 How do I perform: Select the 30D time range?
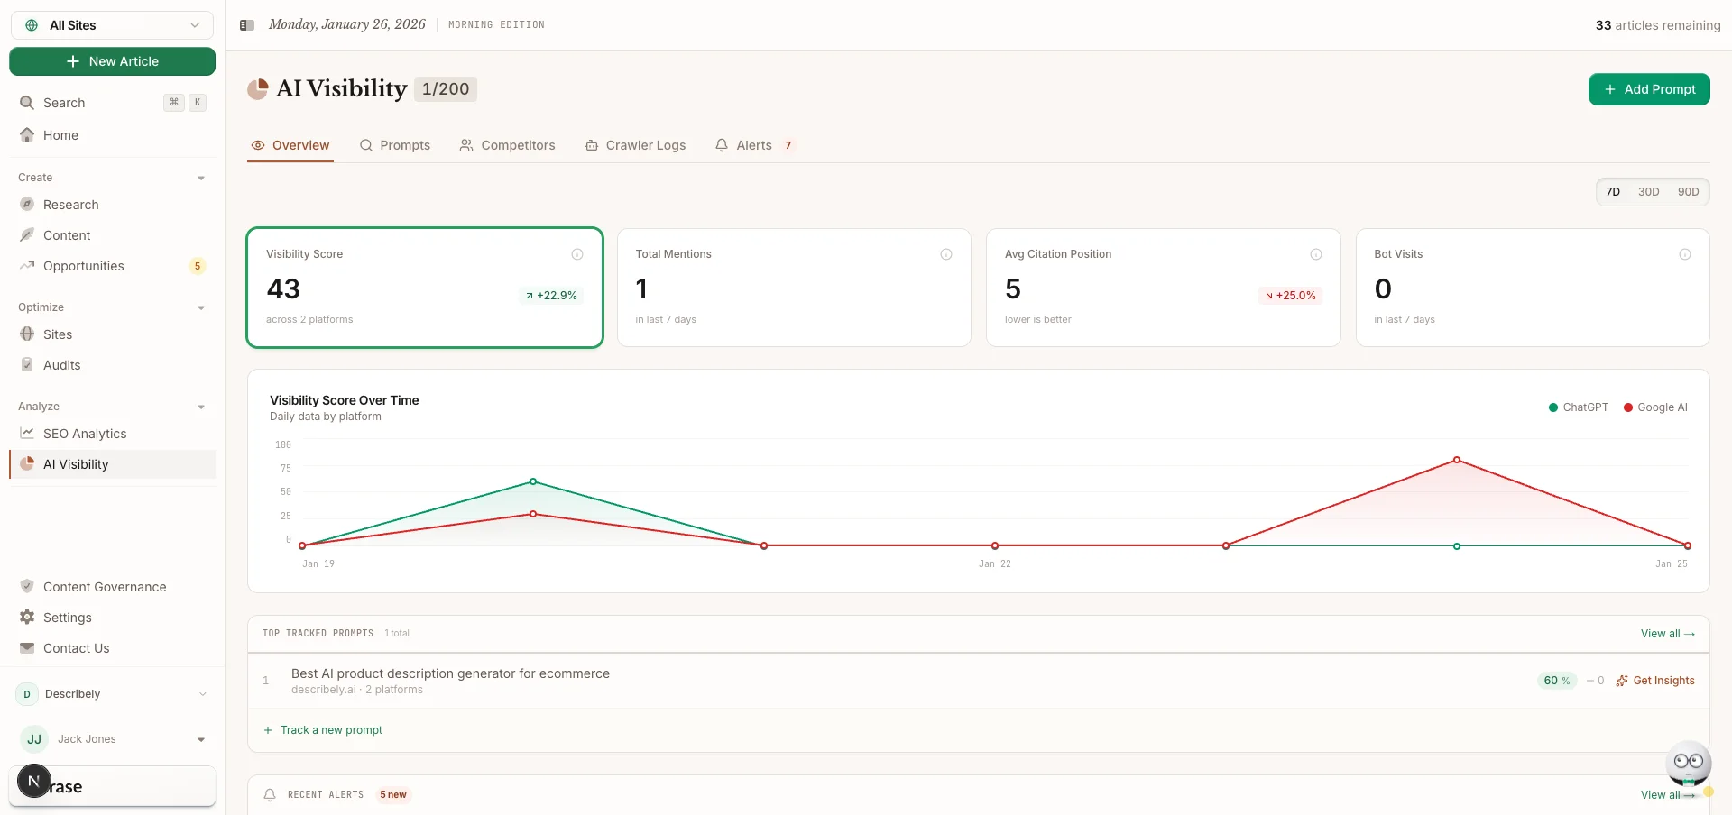[1648, 192]
